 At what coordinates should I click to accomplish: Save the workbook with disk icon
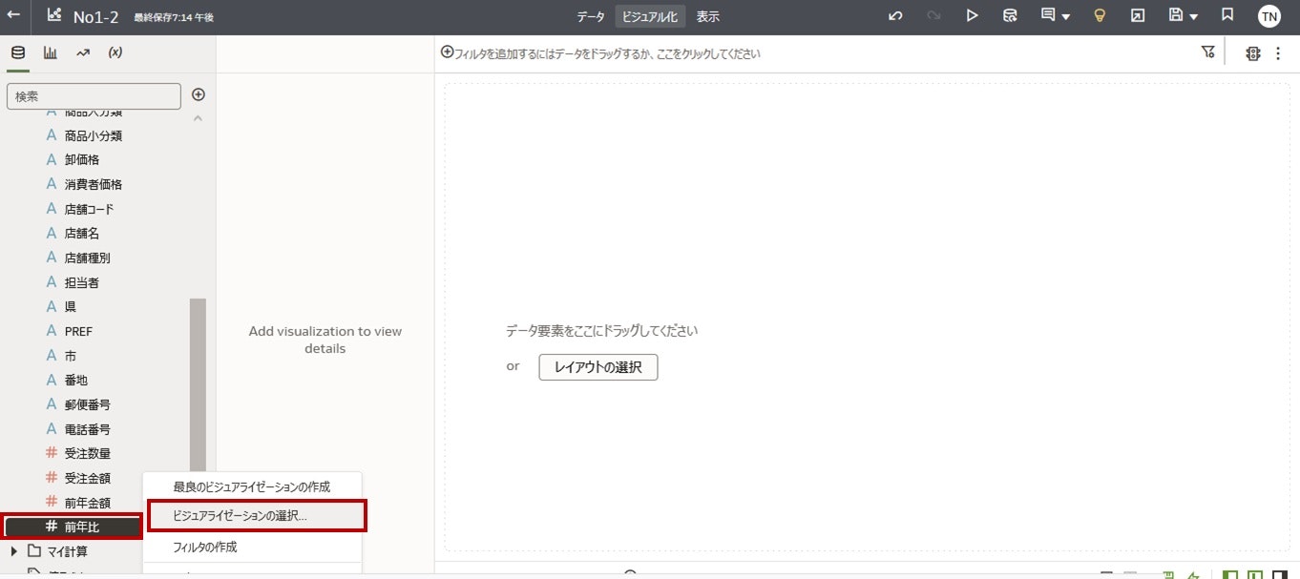click(x=1176, y=15)
